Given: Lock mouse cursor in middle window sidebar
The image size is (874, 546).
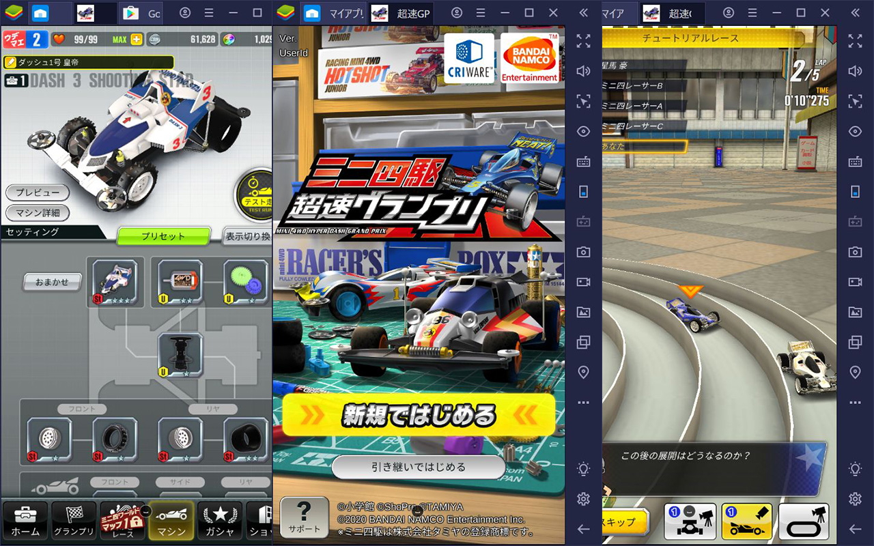Looking at the screenshot, I should (583, 101).
